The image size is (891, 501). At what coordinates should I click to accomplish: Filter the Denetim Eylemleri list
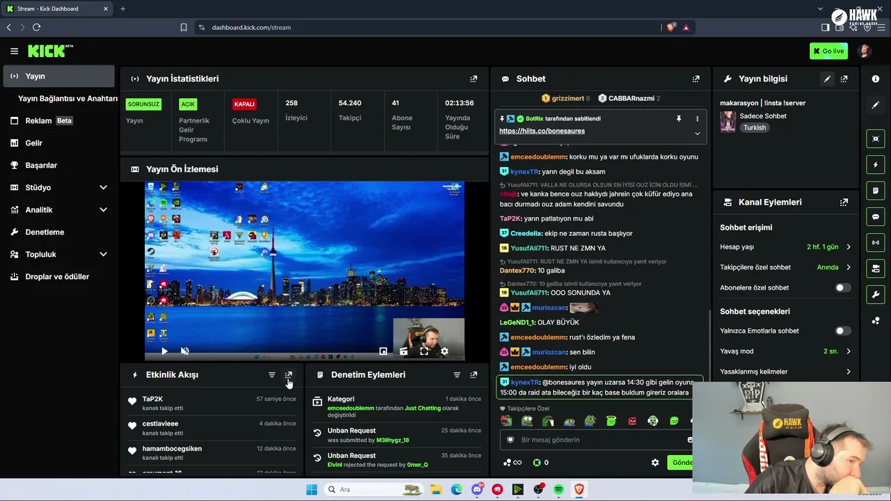point(457,374)
